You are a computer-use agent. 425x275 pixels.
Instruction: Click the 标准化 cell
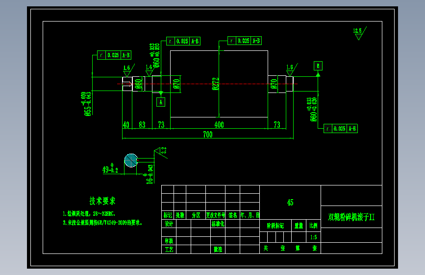(218, 224)
